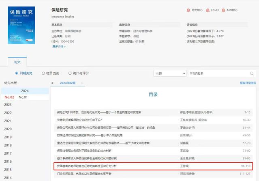Select issue No.01 of 2024

tap(23, 97)
